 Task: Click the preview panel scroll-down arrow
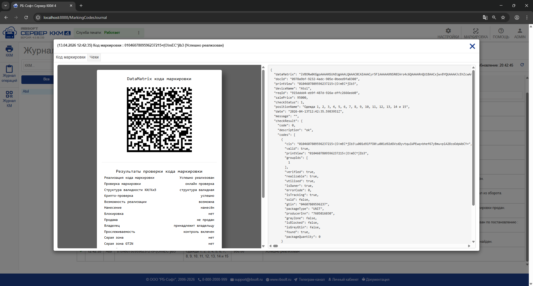263,246
